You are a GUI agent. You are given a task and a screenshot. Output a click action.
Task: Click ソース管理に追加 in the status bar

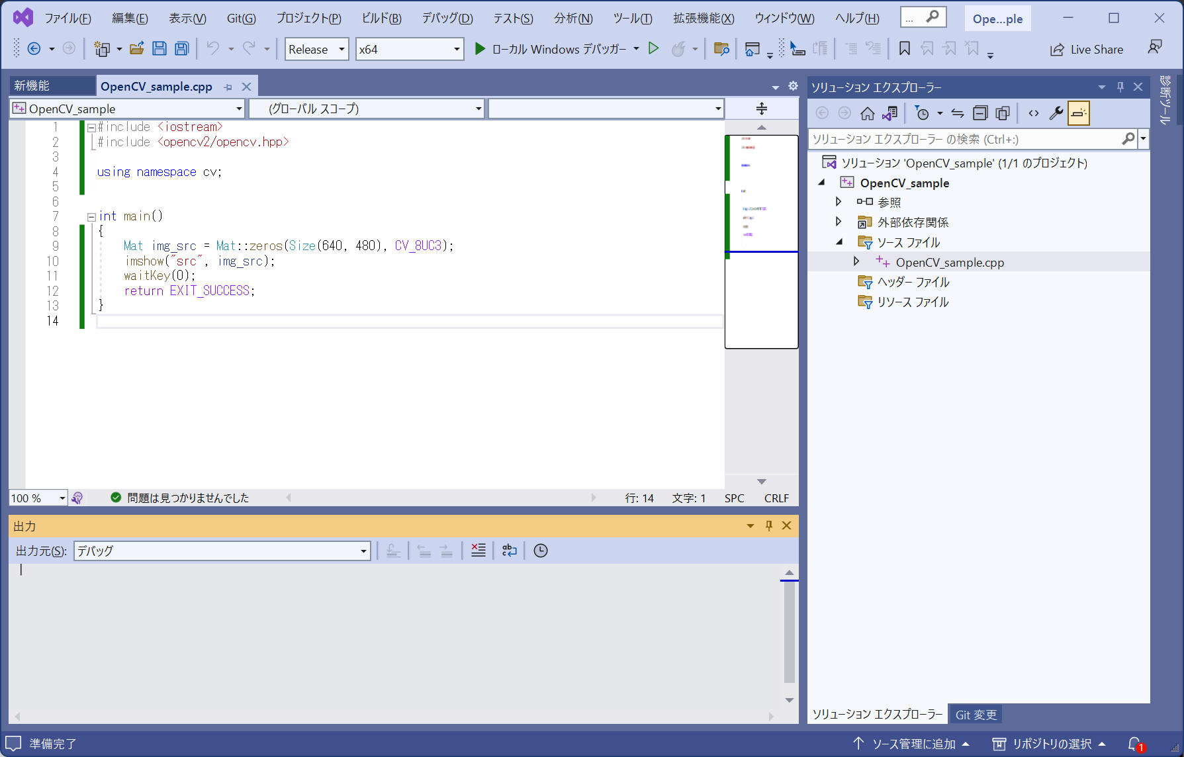click(913, 743)
